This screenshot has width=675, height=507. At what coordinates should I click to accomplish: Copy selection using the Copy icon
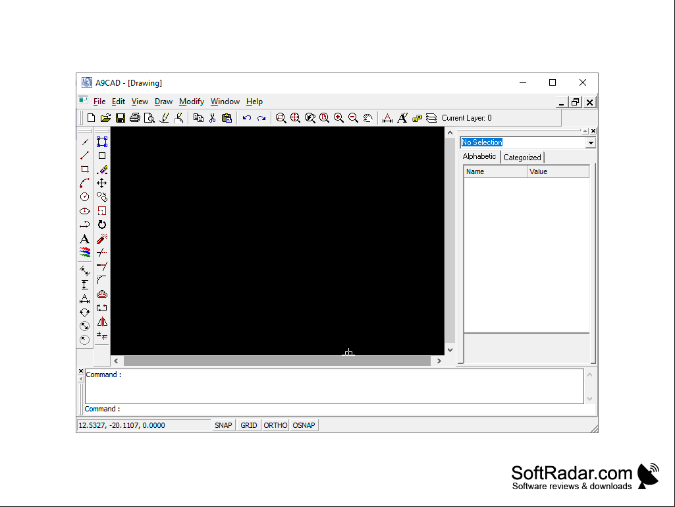(x=198, y=118)
